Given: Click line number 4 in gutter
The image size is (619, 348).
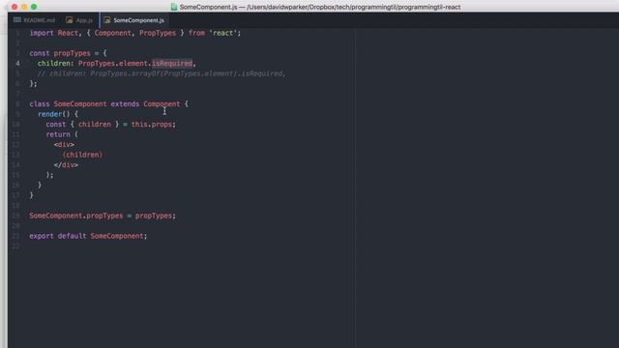Looking at the screenshot, I should tap(17, 63).
